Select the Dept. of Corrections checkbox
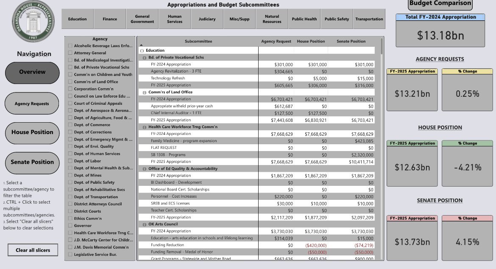Viewport: 496px width, 269px height. (70, 132)
